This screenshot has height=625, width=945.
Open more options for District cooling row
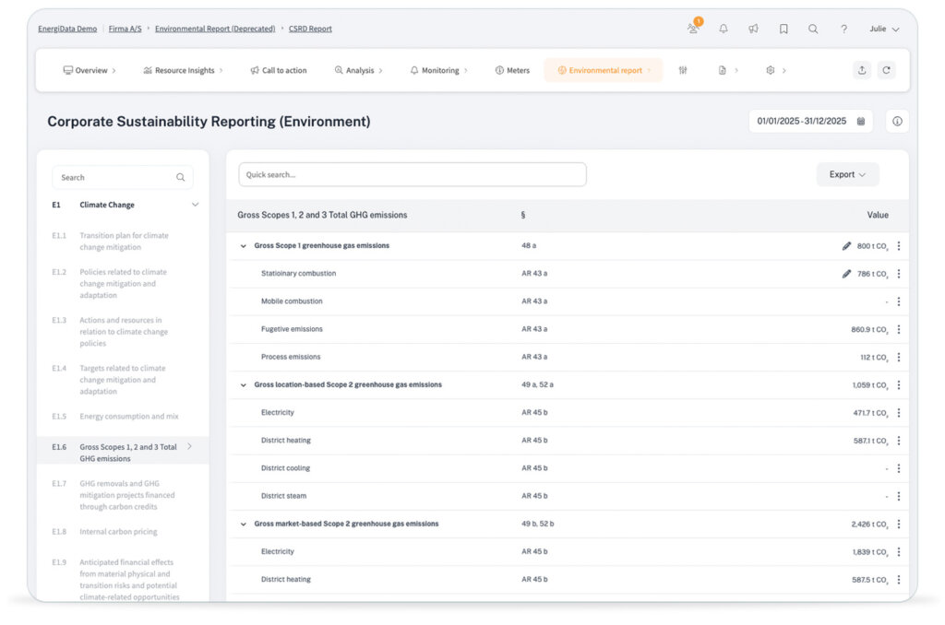coord(899,468)
